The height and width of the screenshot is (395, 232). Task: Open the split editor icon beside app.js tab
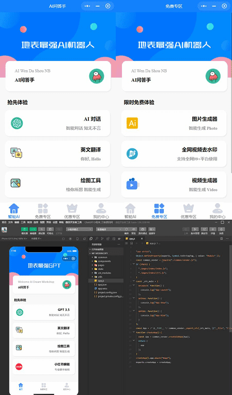(x=222, y=238)
